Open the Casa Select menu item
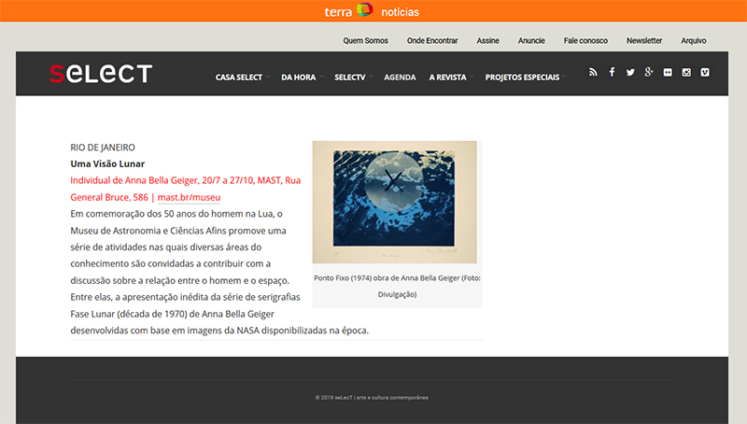The height and width of the screenshot is (424, 747). pos(239,78)
